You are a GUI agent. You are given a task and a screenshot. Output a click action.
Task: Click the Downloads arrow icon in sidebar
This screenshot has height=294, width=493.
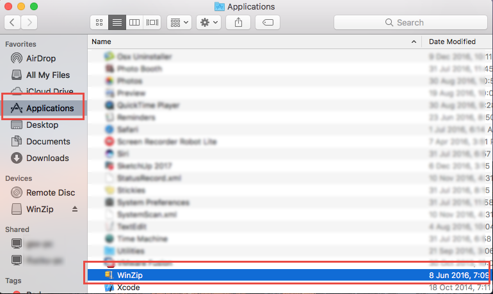click(x=17, y=158)
